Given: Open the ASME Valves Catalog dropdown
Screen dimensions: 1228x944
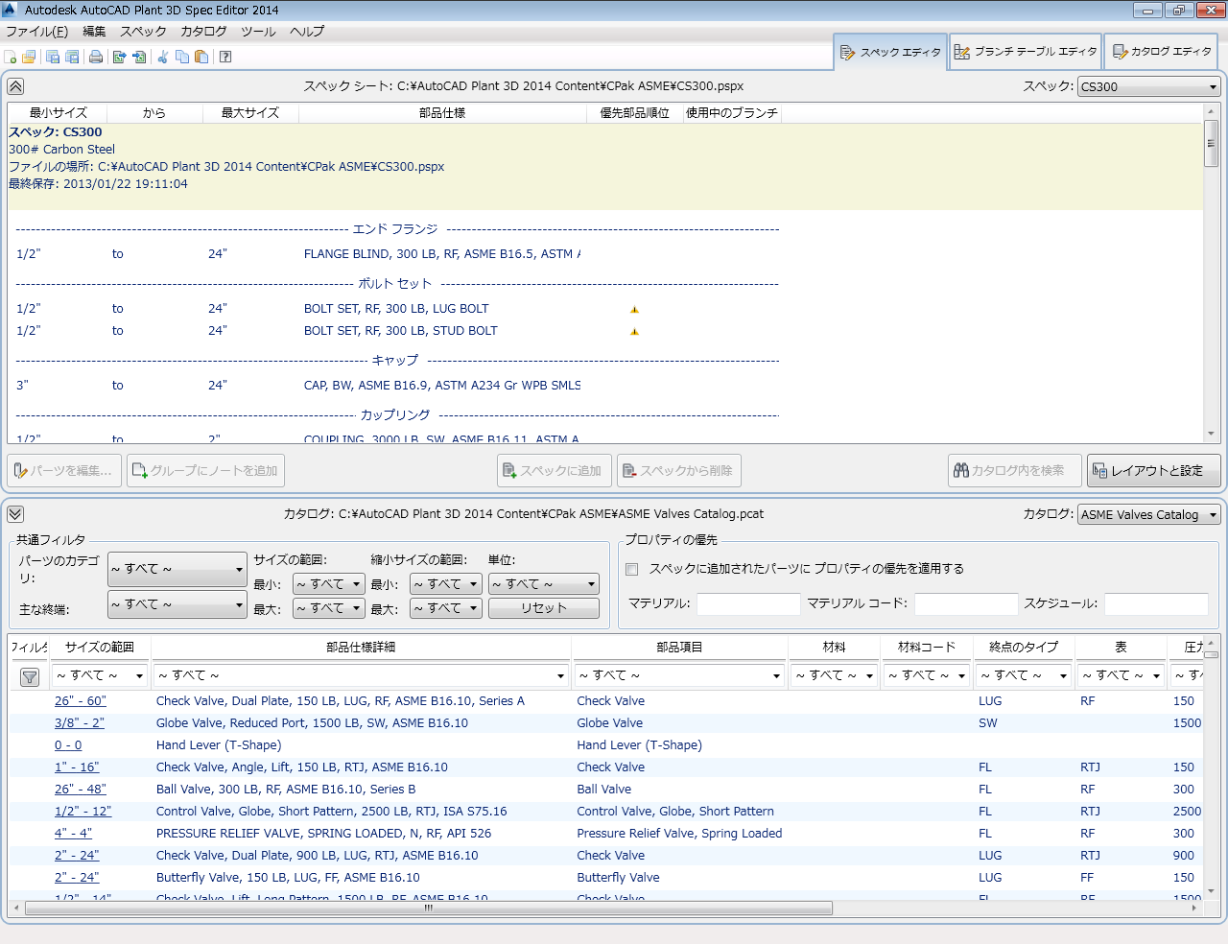Looking at the screenshot, I should coord(1148,514).
